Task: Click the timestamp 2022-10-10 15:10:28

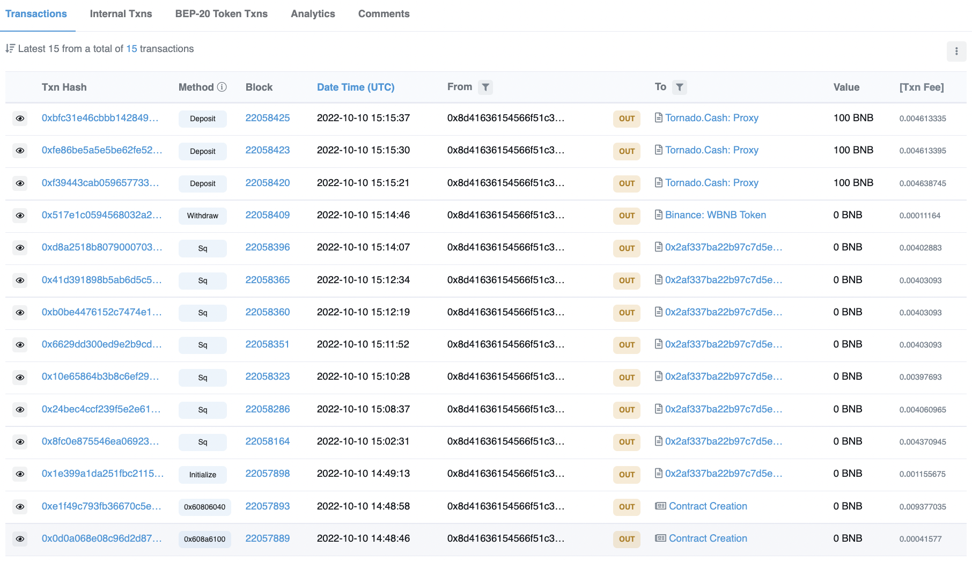Action: point(363,377)
